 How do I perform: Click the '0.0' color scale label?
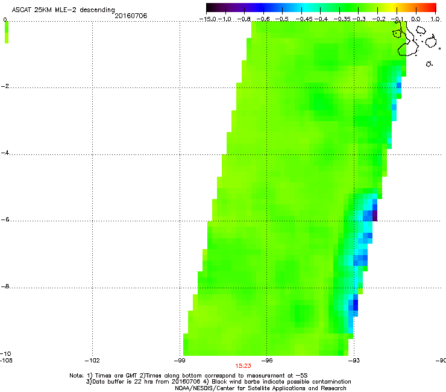point(416,19)
